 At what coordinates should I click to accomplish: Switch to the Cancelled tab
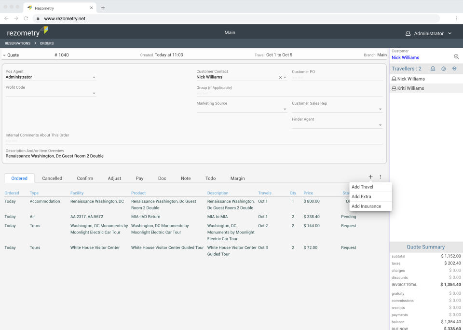52,179
